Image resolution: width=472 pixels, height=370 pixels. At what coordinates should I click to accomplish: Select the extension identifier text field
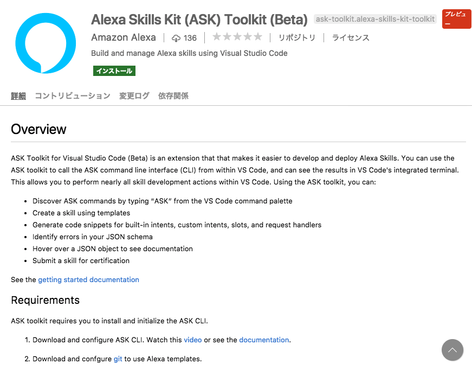pos(375,19)
